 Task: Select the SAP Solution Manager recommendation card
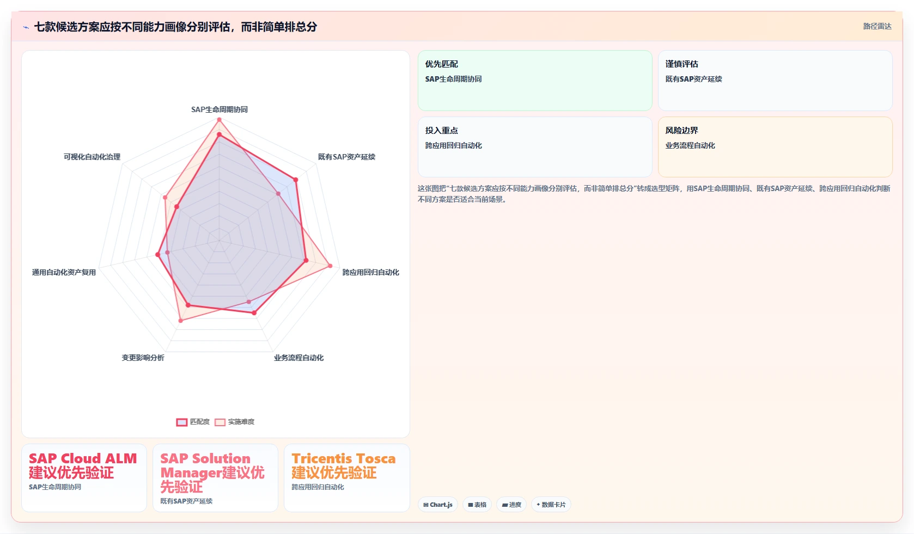click(215, 478)
